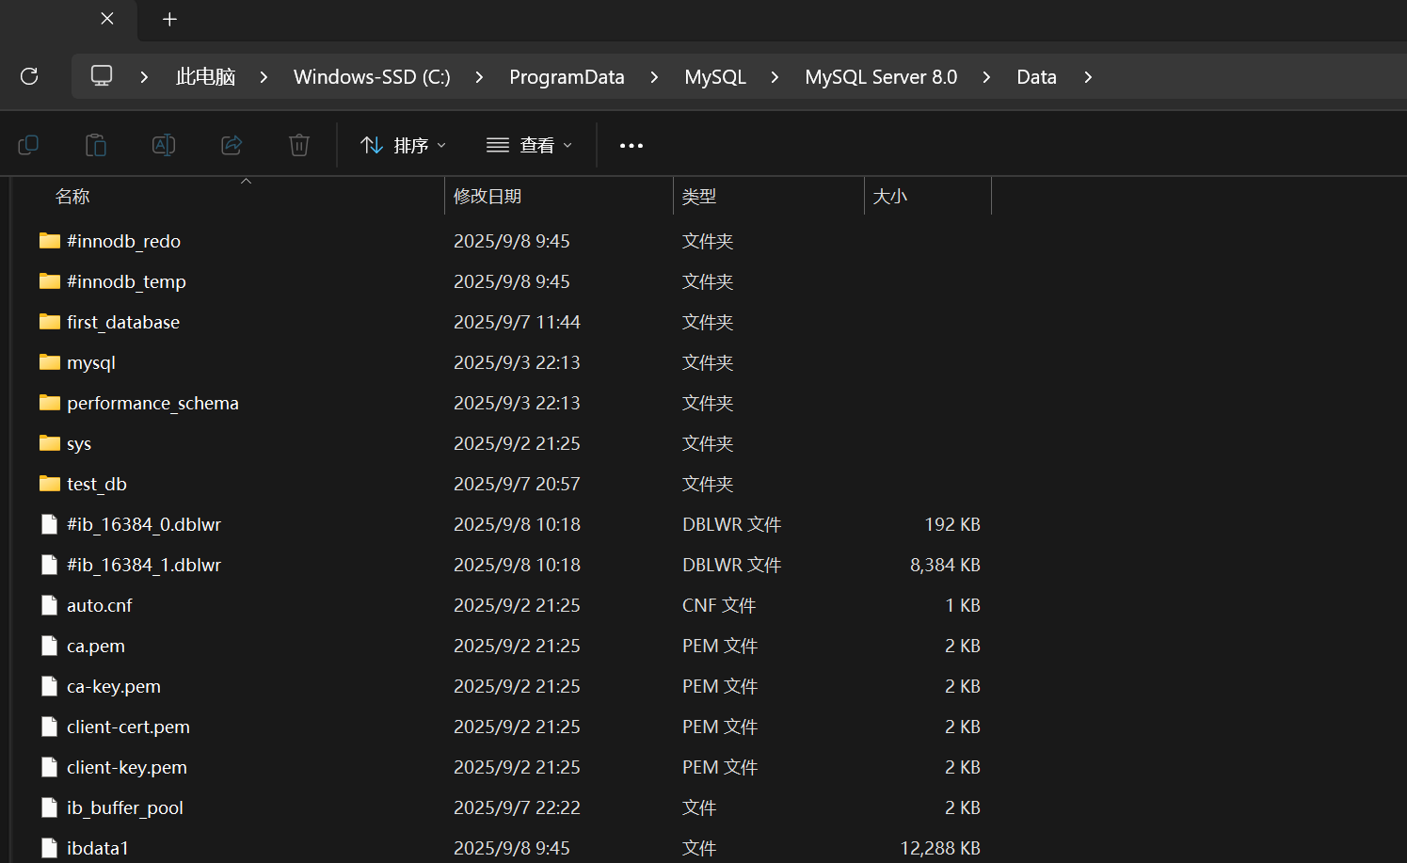Screen dimensions: 1407x863
Task: Click the file name first_database
Action: point(123,322)
